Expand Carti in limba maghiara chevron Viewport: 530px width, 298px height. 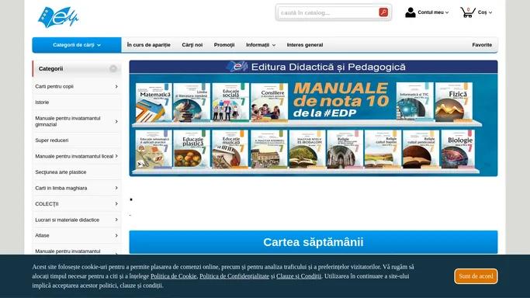click(116, 188)
